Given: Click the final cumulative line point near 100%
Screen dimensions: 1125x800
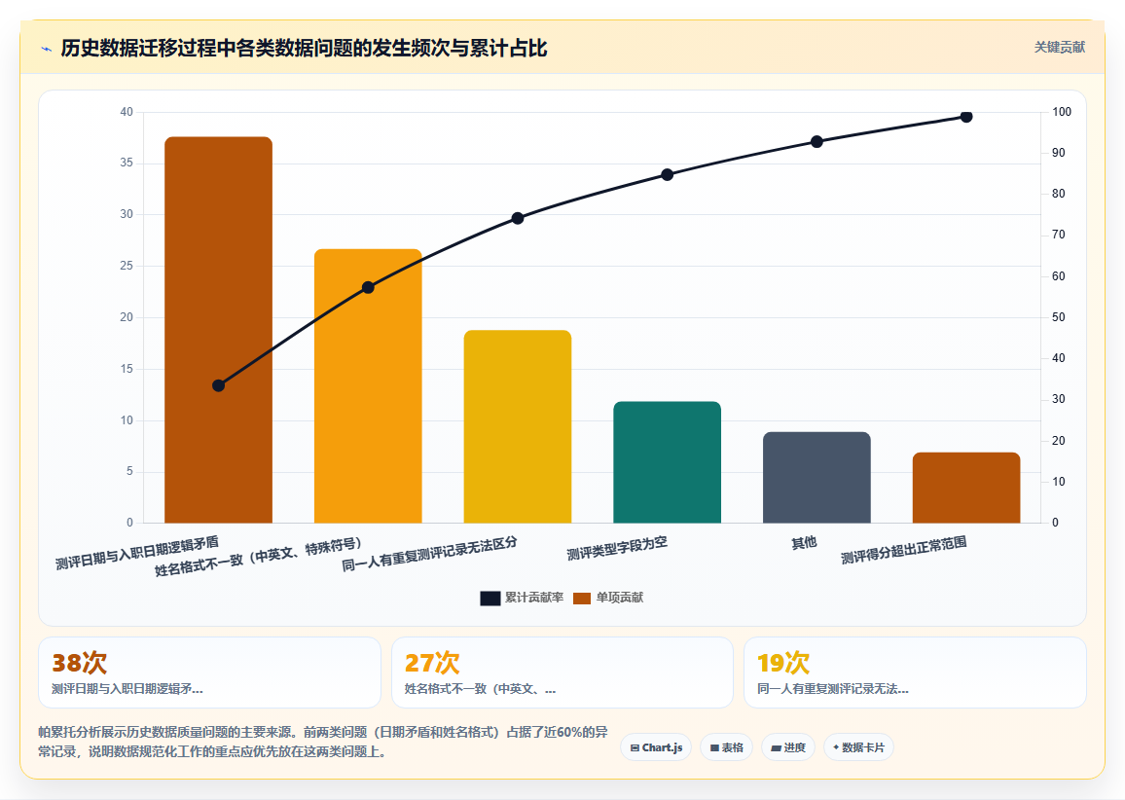Looking at the screenshot, I should [966, 117].
